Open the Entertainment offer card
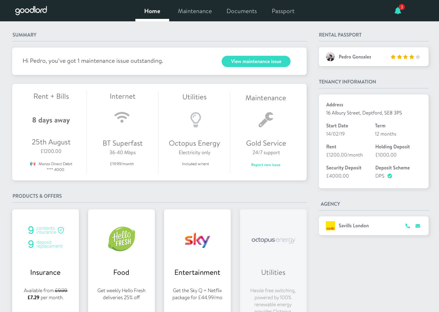Image resolution: width=439 pixels, height=312 pixels. pos(197,261)
